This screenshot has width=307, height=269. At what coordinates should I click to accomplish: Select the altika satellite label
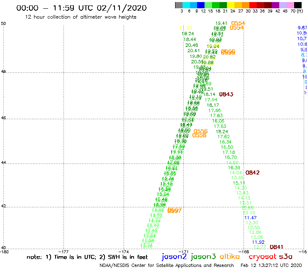point(230,257)
